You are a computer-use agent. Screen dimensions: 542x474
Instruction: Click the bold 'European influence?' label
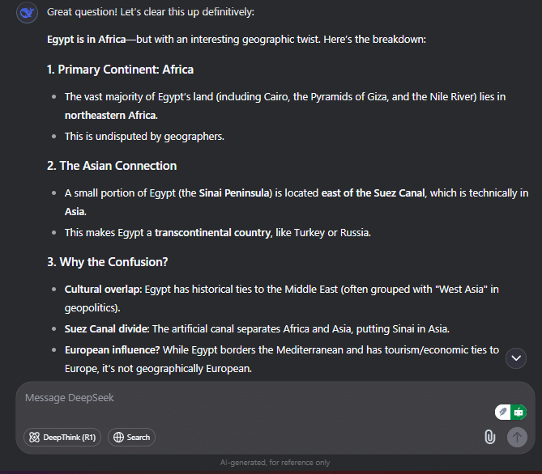coord(112,350)
